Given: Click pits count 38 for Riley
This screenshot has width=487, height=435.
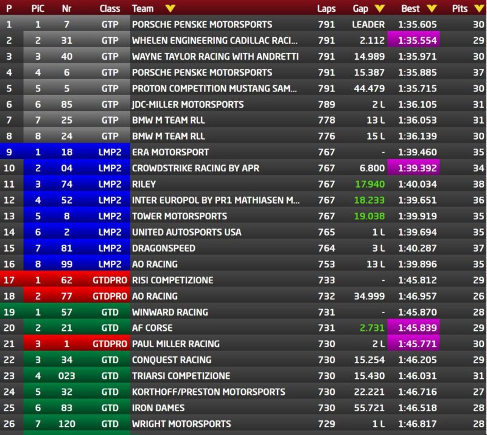Looking at the screenshot, I should (x=478, y=184).
